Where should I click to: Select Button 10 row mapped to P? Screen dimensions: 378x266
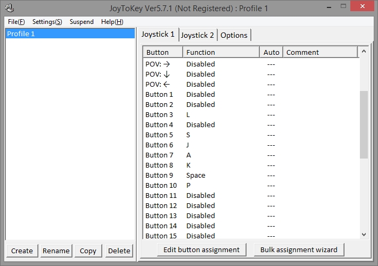pyautogui.click(x=251, y=186)
